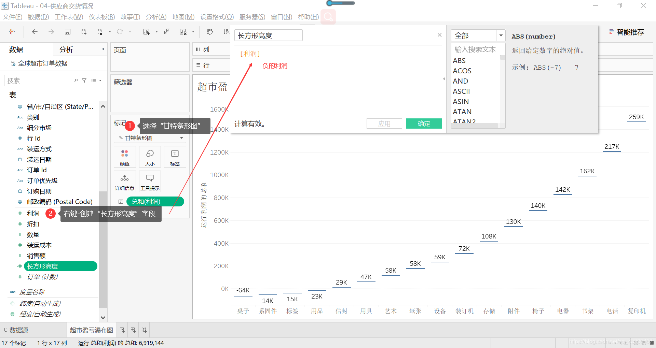The height and width of the screenshot is (348, 656).
Task: Open the Show Me 智能推荐 panel
Action: (627, 32)
